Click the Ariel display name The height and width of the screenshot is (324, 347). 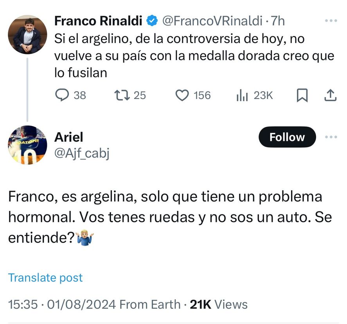[x=68, y=137]
